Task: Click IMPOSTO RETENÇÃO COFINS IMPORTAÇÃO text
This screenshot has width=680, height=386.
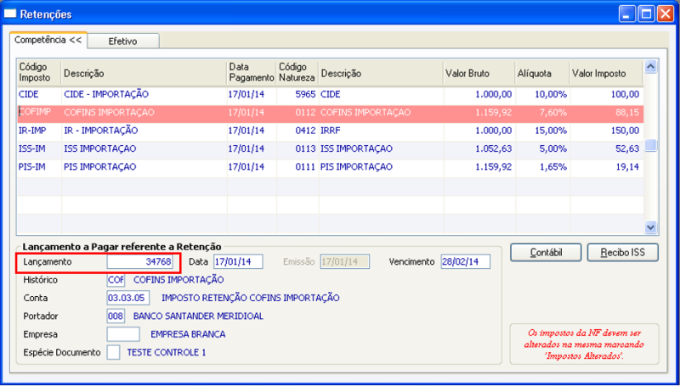Action: click(x=250, y=298)
